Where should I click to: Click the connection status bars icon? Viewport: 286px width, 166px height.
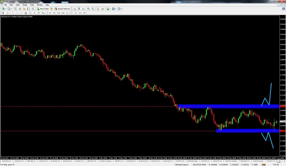264,165
